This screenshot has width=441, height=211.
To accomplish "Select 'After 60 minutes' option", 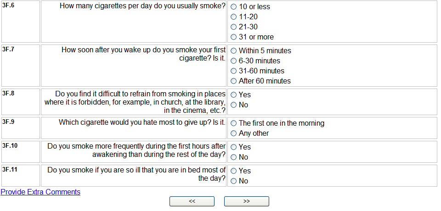I will point(233,81).
